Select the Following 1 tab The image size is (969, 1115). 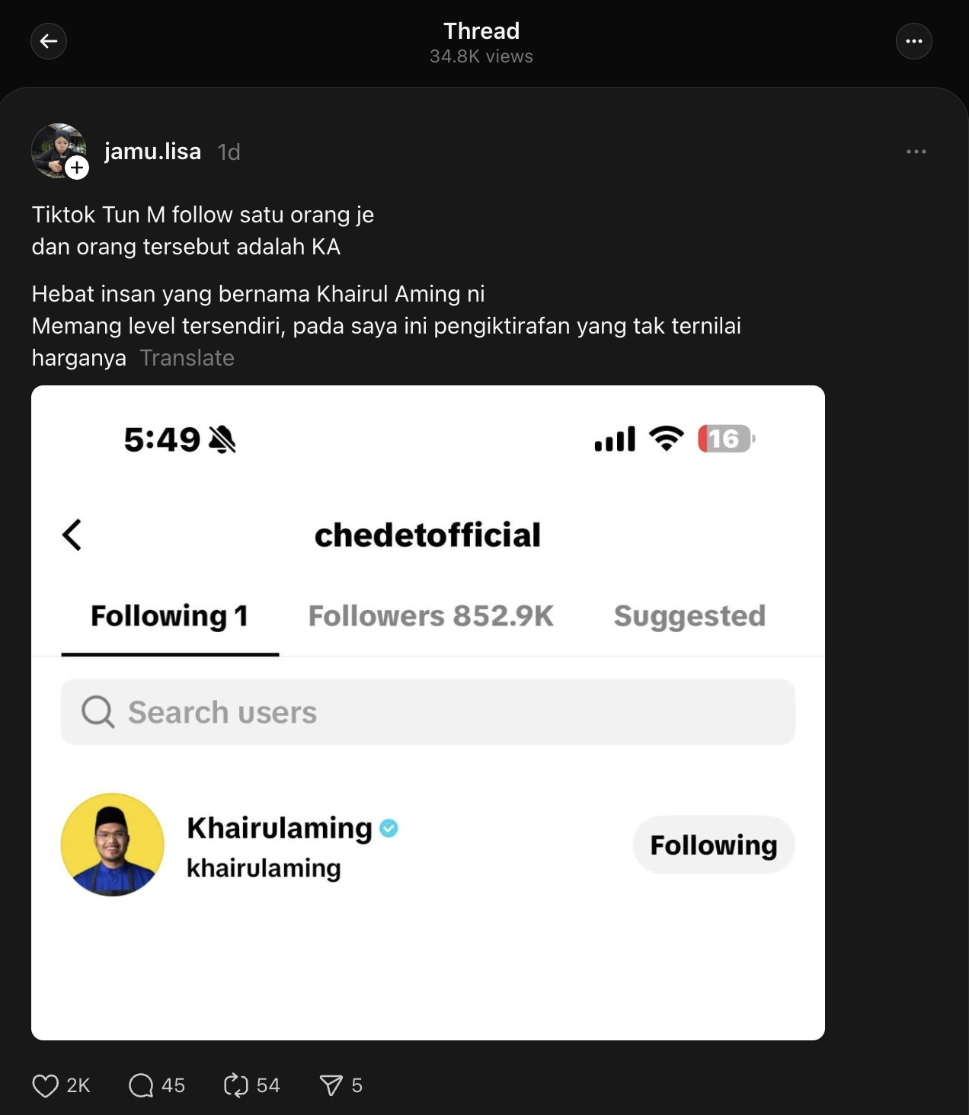tap(169, 616)
